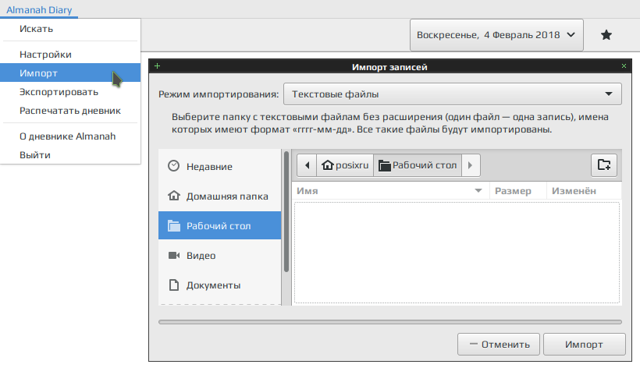Open Недавние in the sidebar

(x=219, y=166)
